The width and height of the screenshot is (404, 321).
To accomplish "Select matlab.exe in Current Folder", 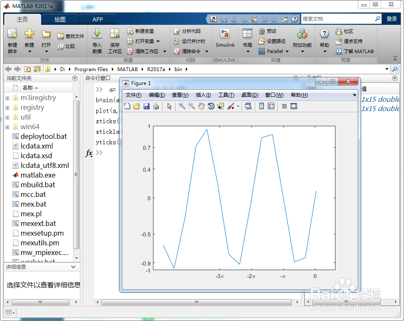I will click(x=38, y=175).
